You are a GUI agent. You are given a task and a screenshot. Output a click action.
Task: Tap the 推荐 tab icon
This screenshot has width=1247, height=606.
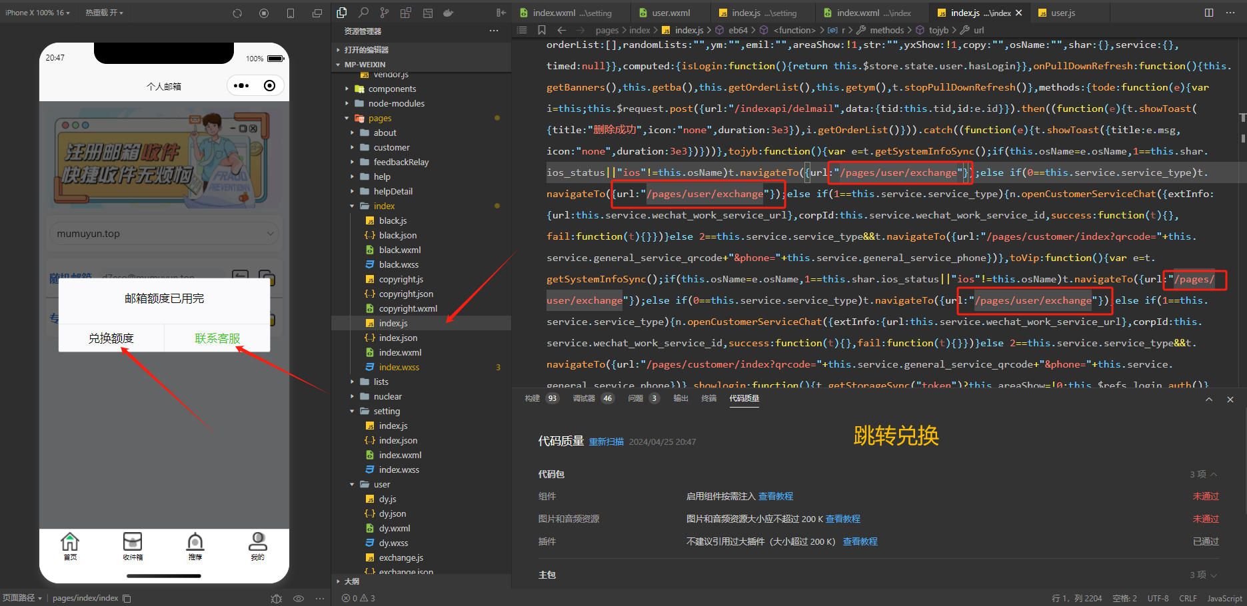point(195,546)
